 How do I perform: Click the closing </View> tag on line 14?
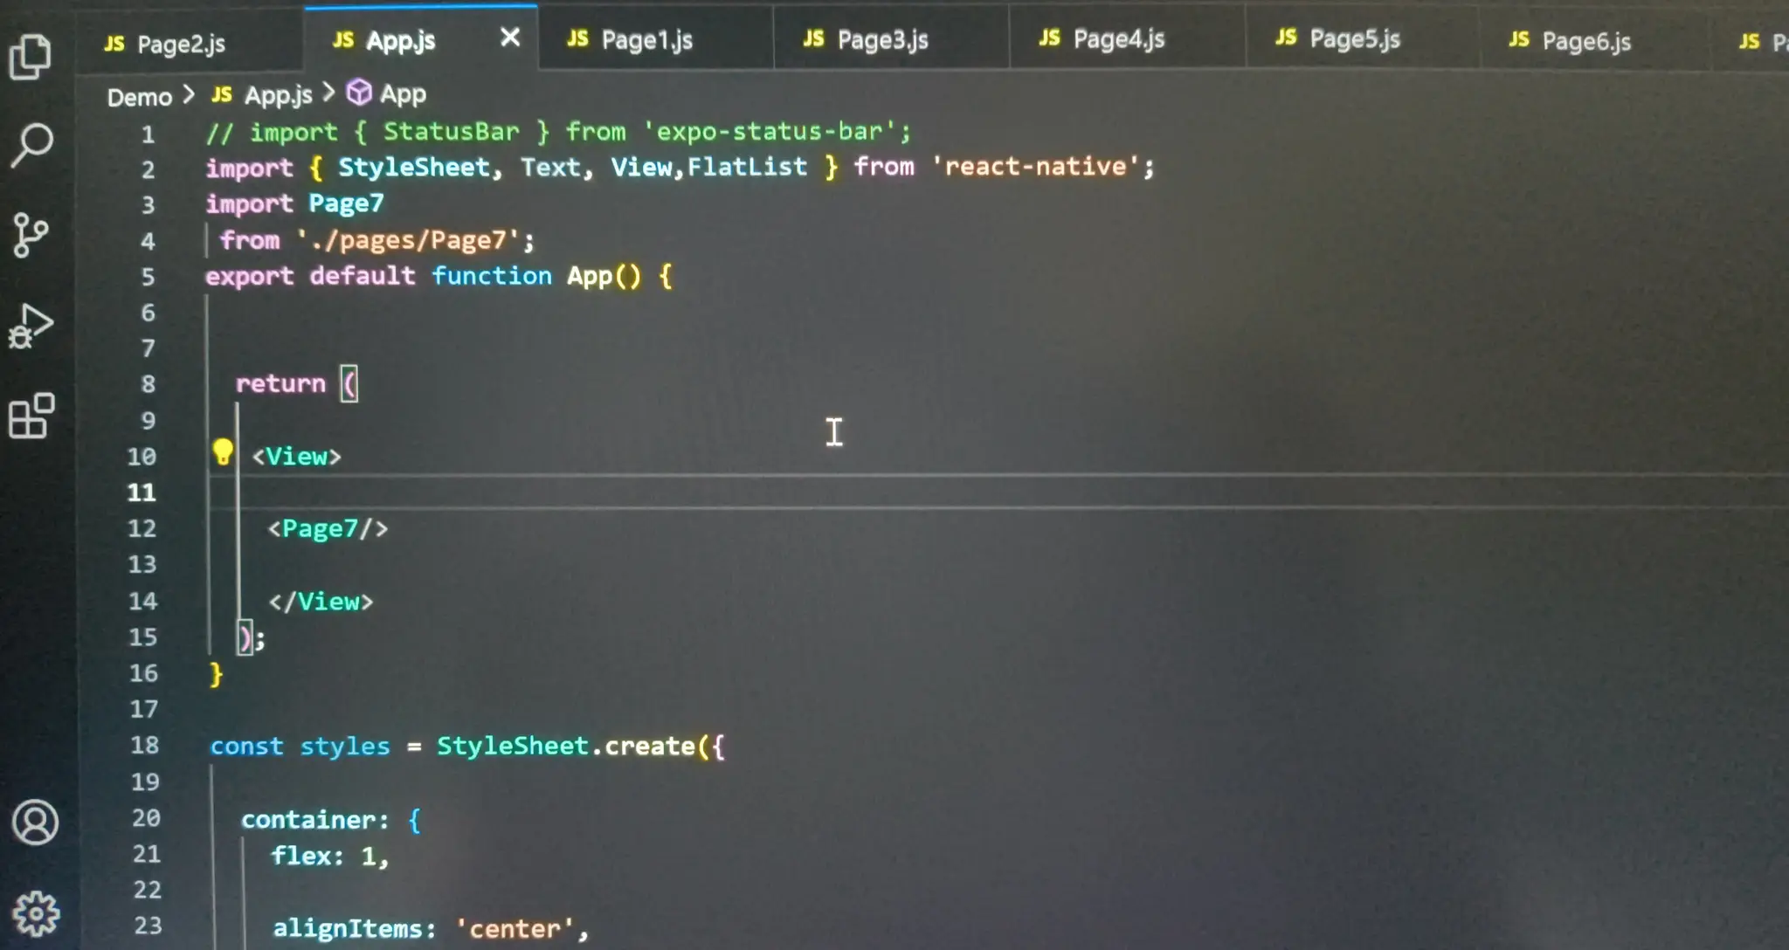click(x=321, y=601)
